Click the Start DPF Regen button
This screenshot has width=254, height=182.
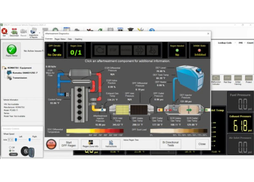coord(68,144)
